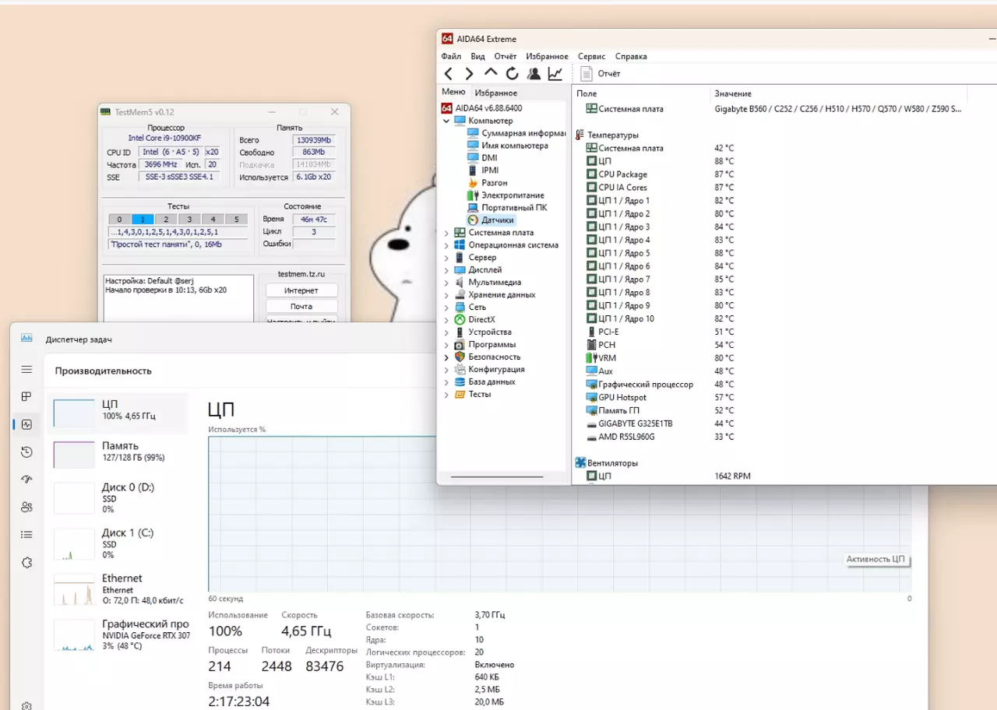Viewport: 997px width, 710px height.
Task: Open the Справка menu in AIDA64
Action: (631, 56)
